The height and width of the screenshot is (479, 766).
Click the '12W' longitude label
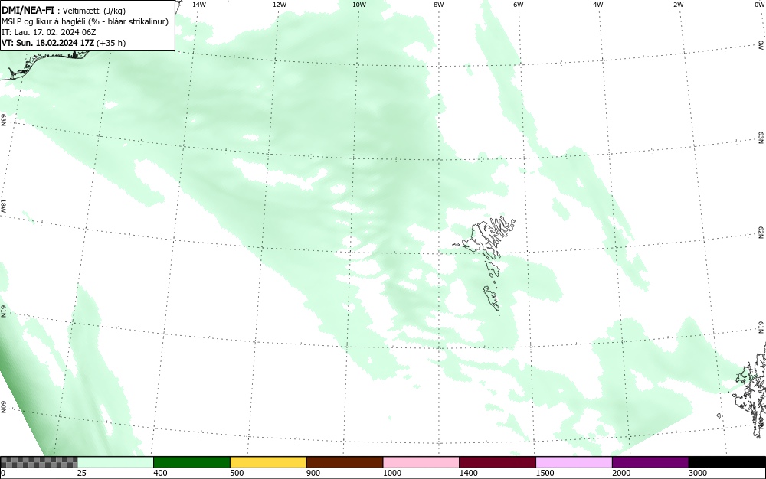(x=279, y=5)
